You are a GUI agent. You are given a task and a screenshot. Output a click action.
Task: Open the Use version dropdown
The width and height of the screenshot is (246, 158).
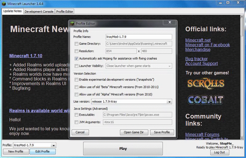(169, 102)
